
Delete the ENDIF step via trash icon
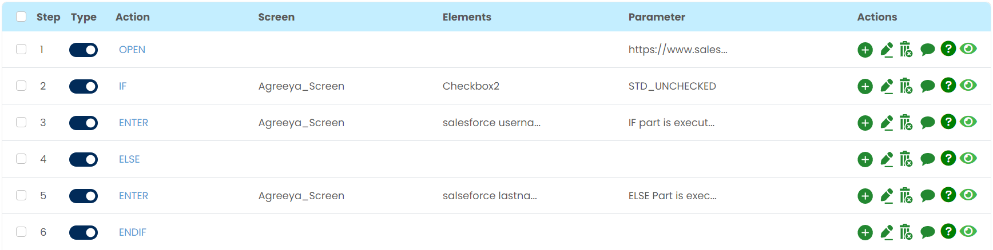click(x=906, y=232)
